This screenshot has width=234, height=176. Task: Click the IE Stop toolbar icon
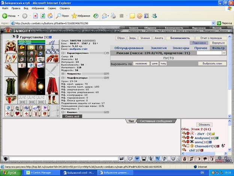35,16
